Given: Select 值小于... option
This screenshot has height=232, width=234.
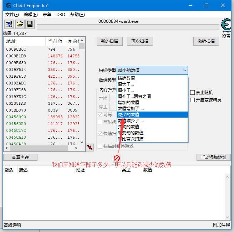Looking at the screenshot, I should (152, 91).
